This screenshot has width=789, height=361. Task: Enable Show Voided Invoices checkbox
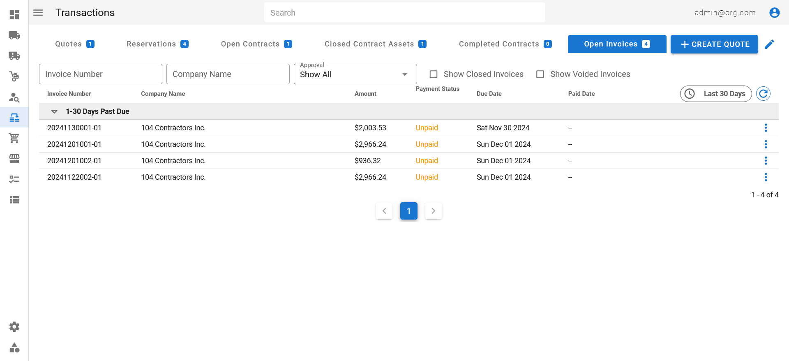click(x=540, y=74)
